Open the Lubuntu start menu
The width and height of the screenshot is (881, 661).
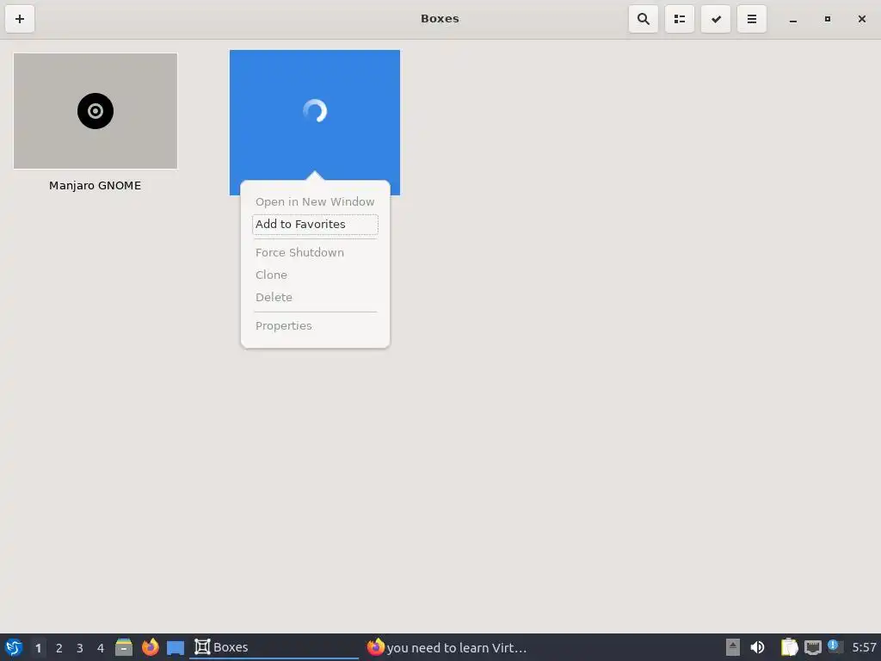tap(14, 647)
